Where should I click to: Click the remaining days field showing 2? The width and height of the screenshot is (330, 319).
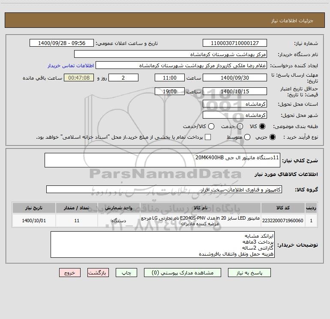click(123, 78)
